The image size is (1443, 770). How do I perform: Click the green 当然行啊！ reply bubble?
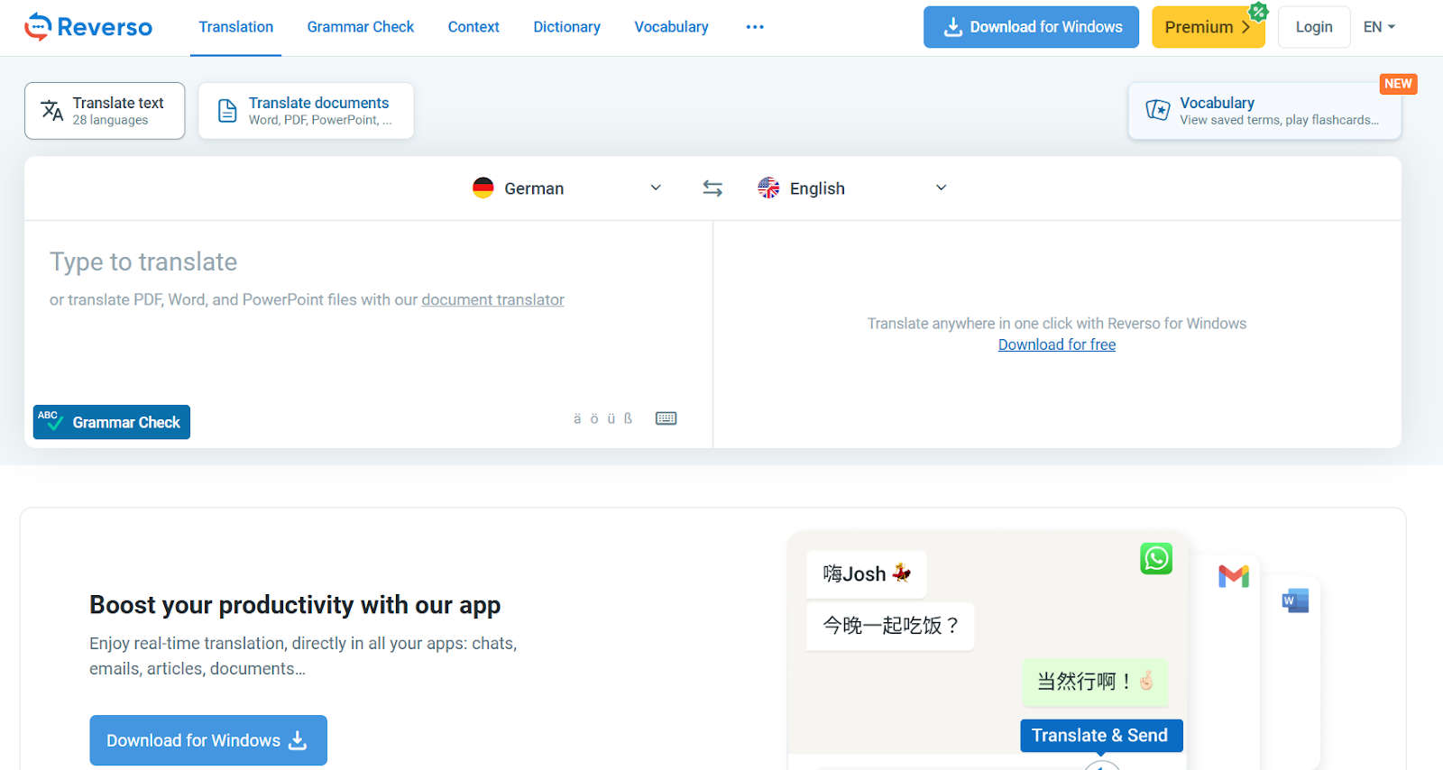tap(1095, 682)
